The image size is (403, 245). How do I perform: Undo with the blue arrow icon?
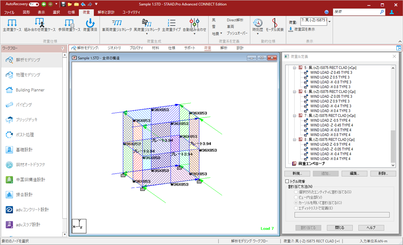tap(83, 4)
